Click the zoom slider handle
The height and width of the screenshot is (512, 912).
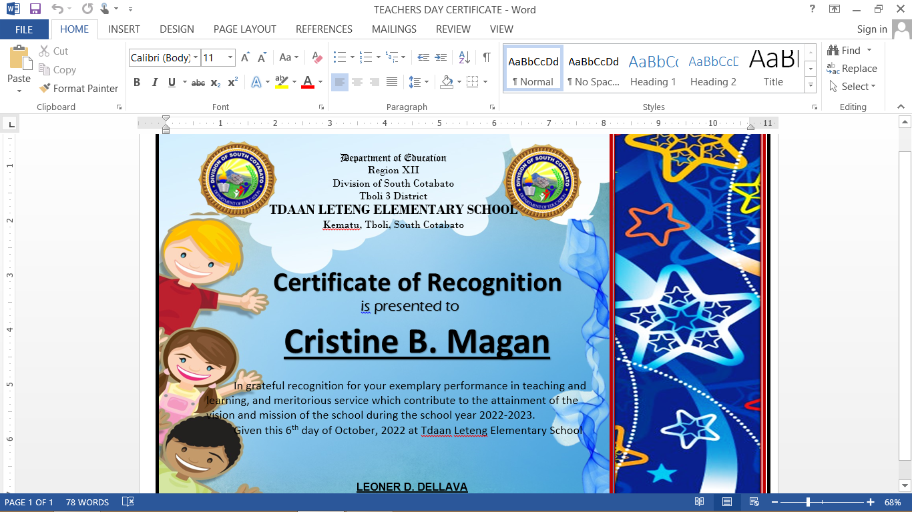[x=808, y=502]
